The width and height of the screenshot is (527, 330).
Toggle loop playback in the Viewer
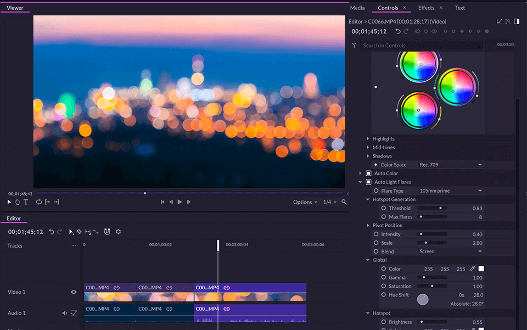point(39,202)
